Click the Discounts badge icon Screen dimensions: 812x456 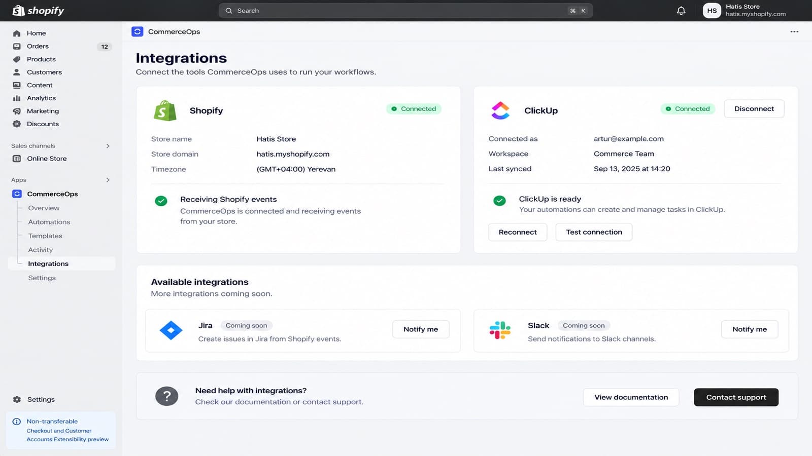click(17, 124)
